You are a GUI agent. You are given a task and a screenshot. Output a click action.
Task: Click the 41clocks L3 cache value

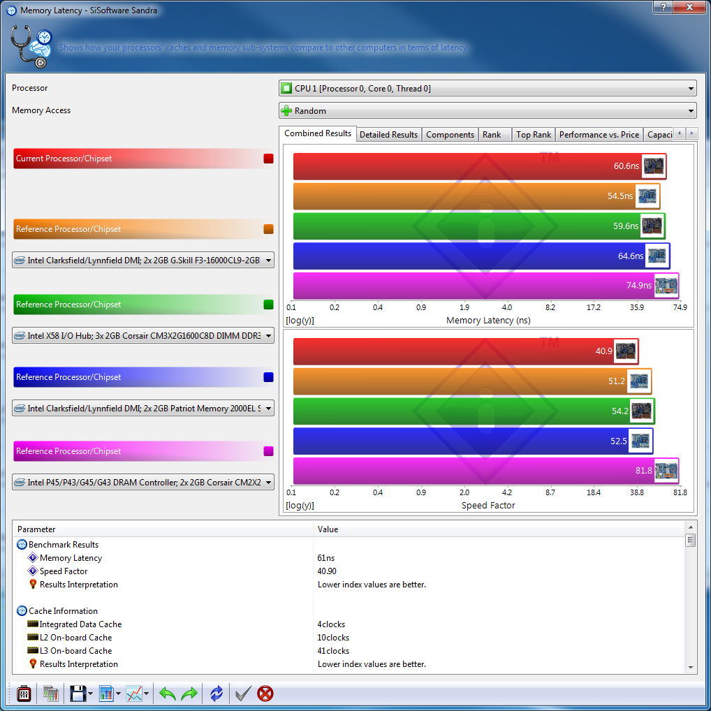coord(333,651)
